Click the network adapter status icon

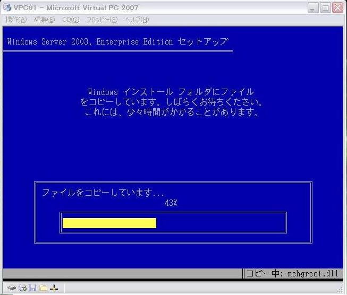(54, 288)
